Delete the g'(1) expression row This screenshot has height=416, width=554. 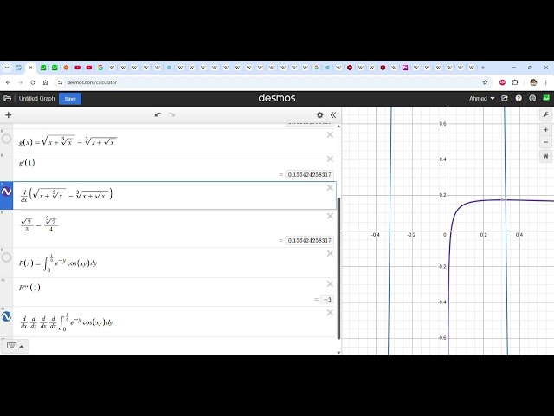point(330,159)
